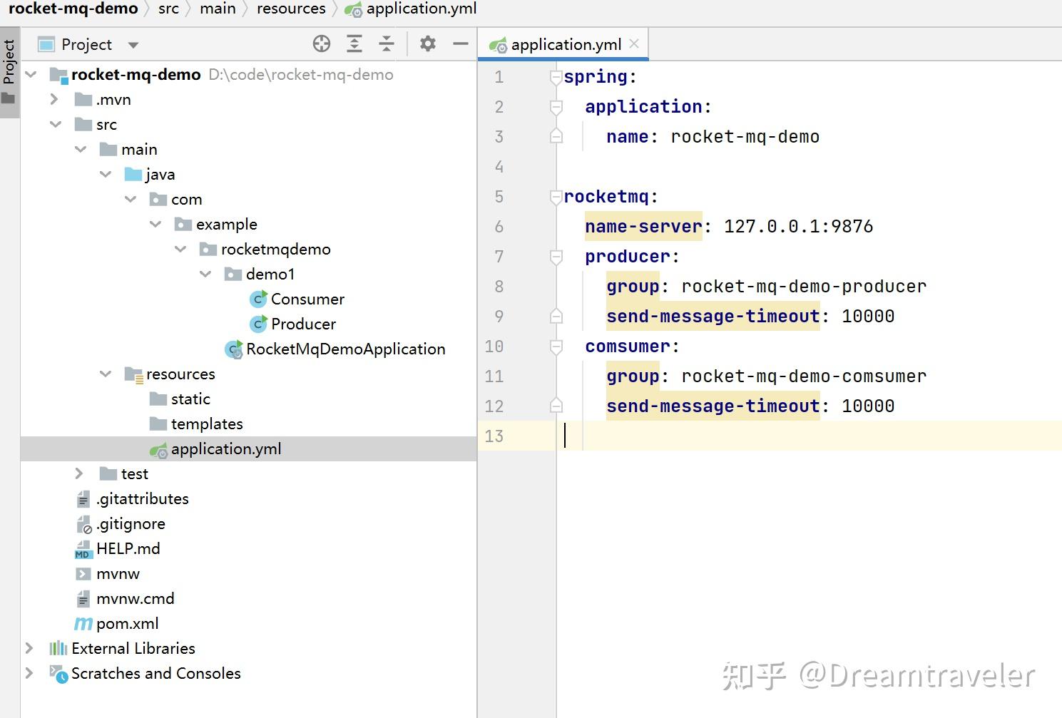
Task: Click the resources breadcrumb at the top
Action: tap(291, 9)
